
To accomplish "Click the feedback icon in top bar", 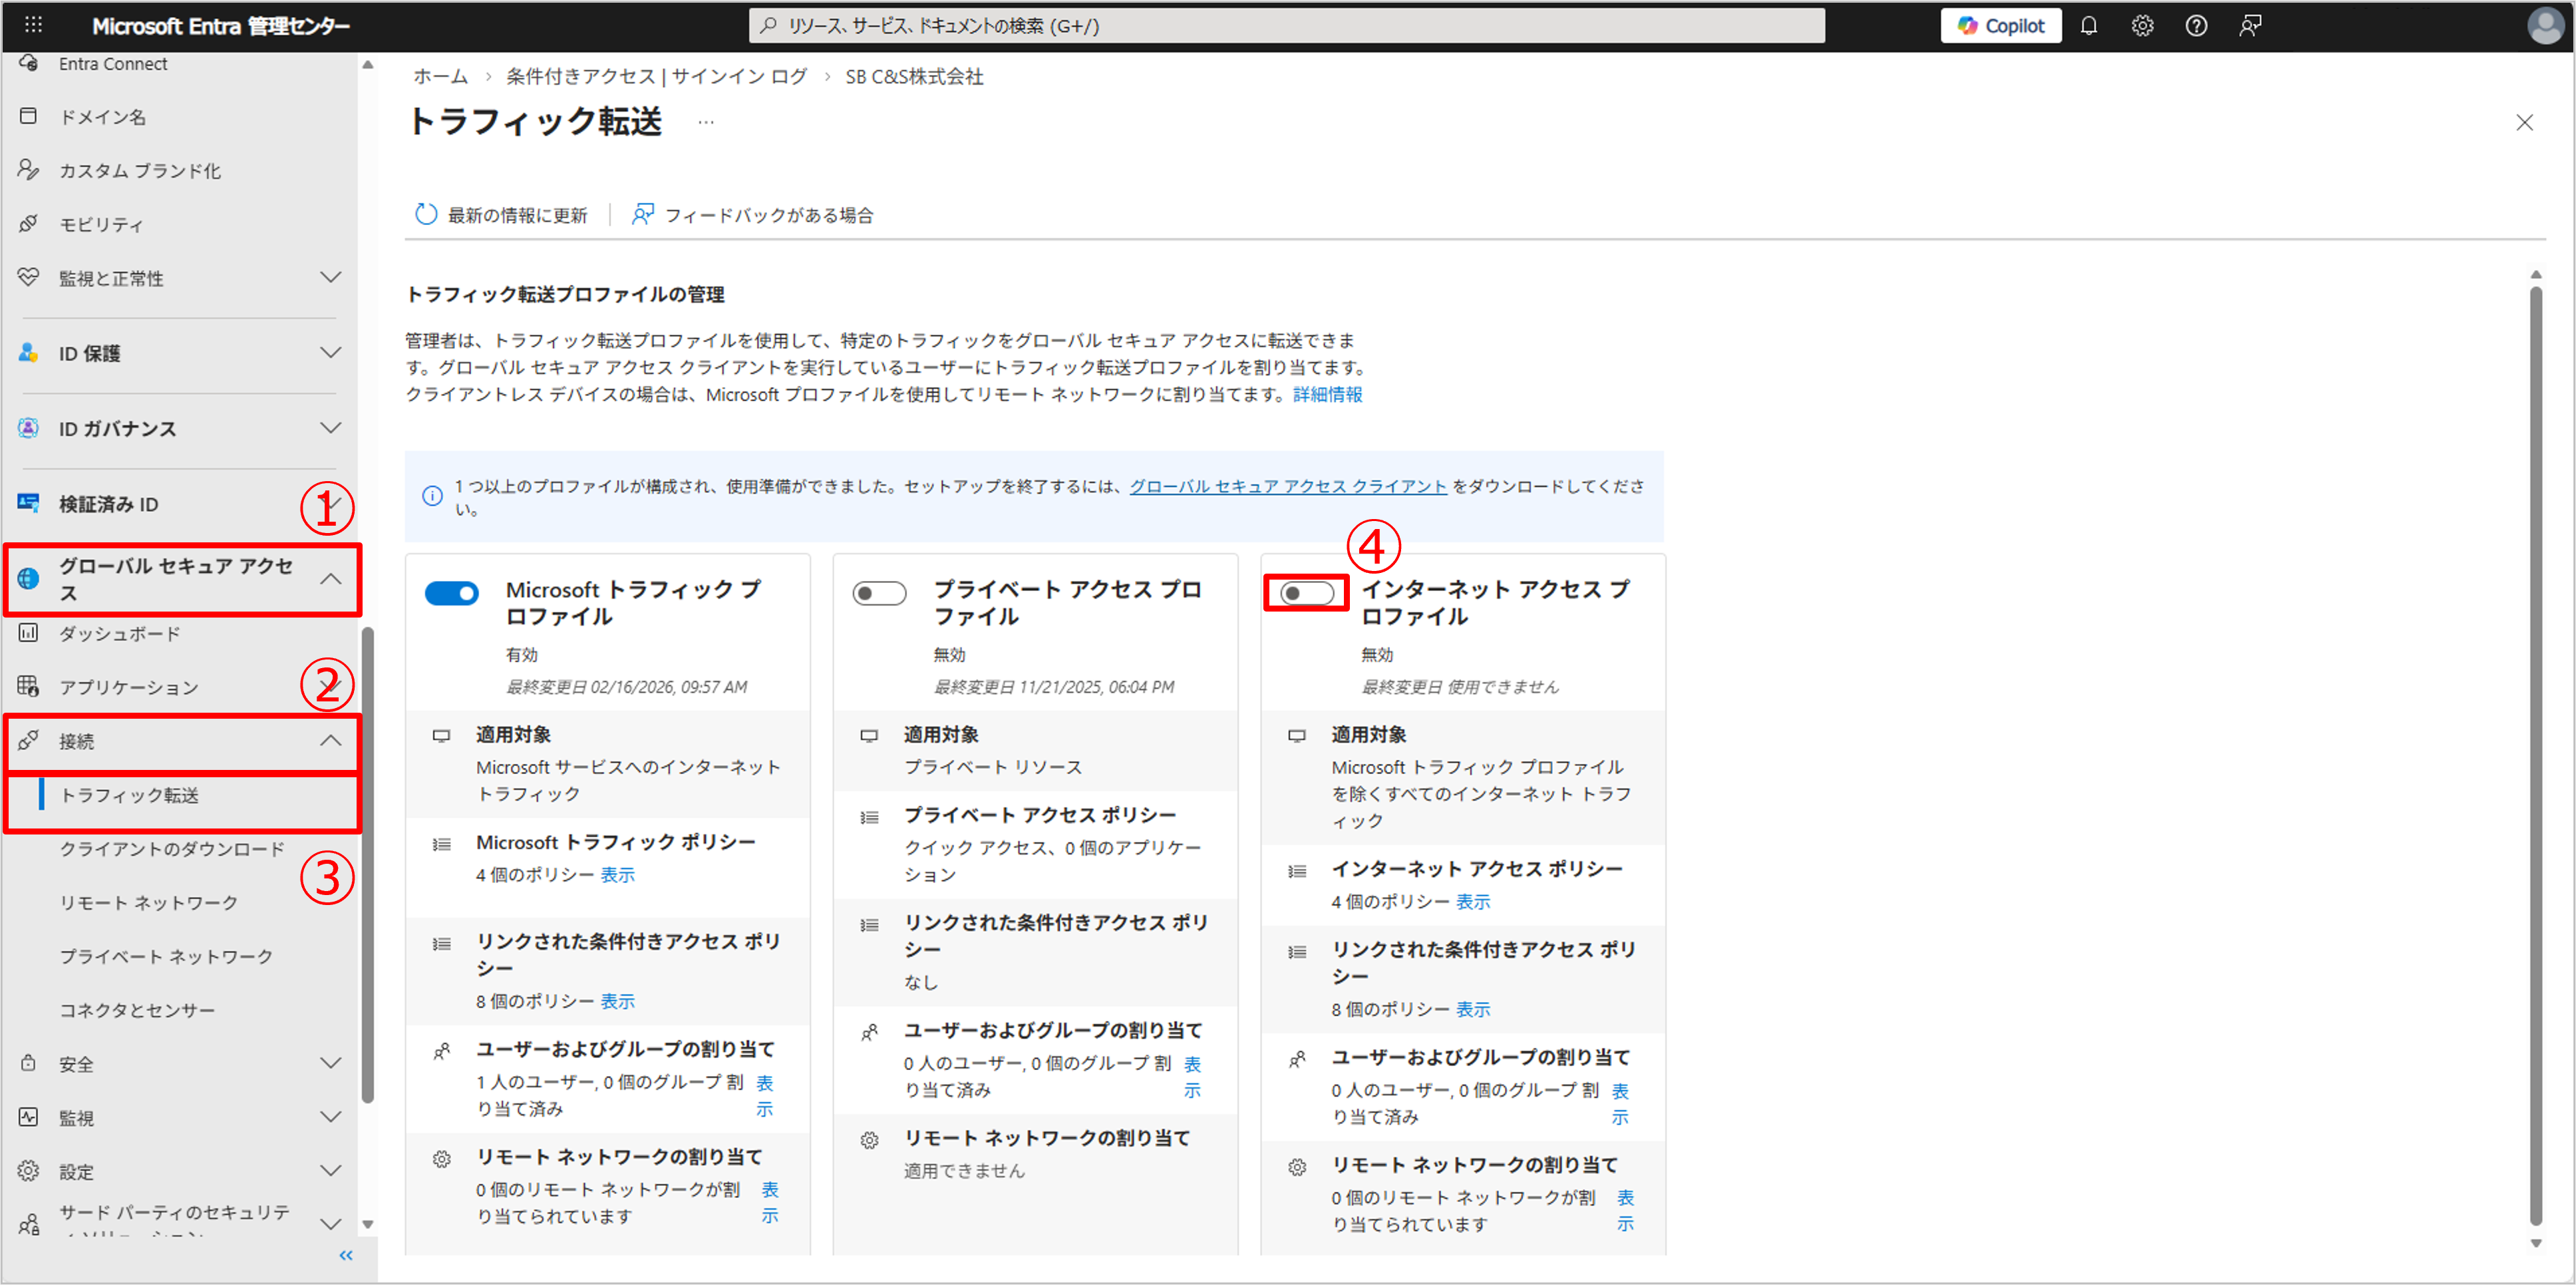I will click(x=2249, y=26).
